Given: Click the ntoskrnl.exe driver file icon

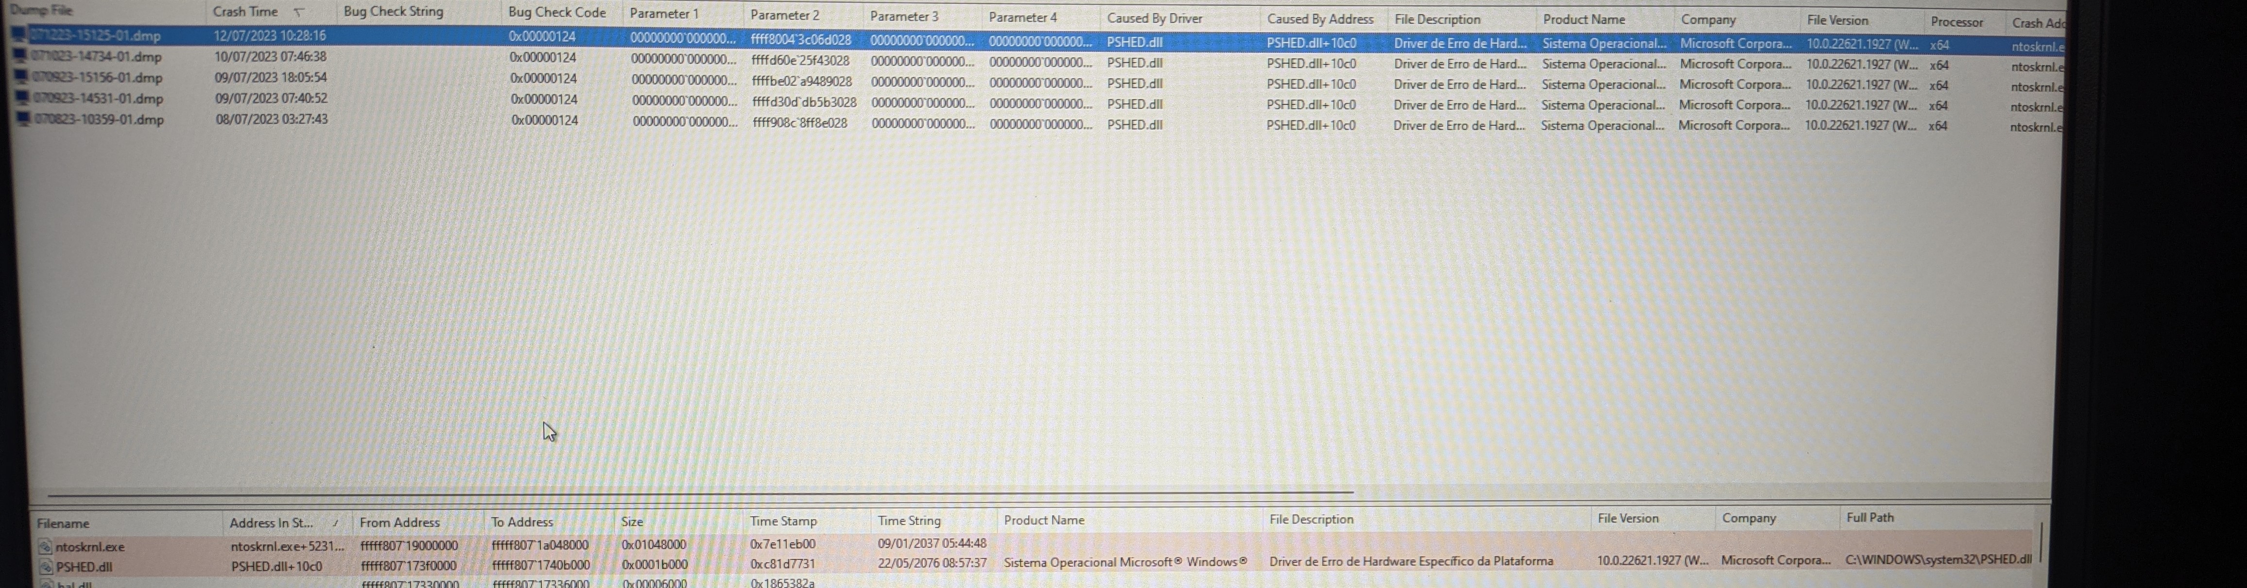Looking at the screenshot, I should (45, 547).
